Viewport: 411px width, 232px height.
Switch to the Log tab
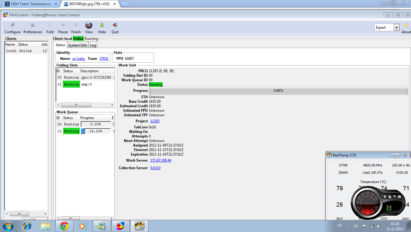pos(93,45)
